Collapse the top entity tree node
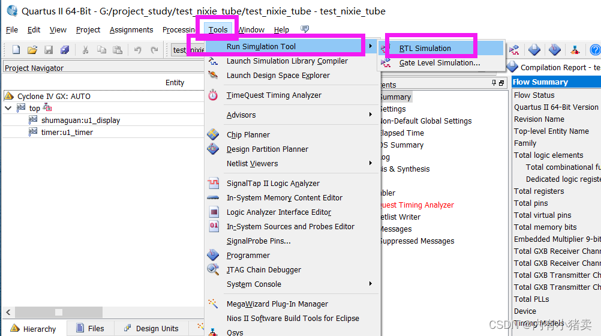 [x=8, y=108]
